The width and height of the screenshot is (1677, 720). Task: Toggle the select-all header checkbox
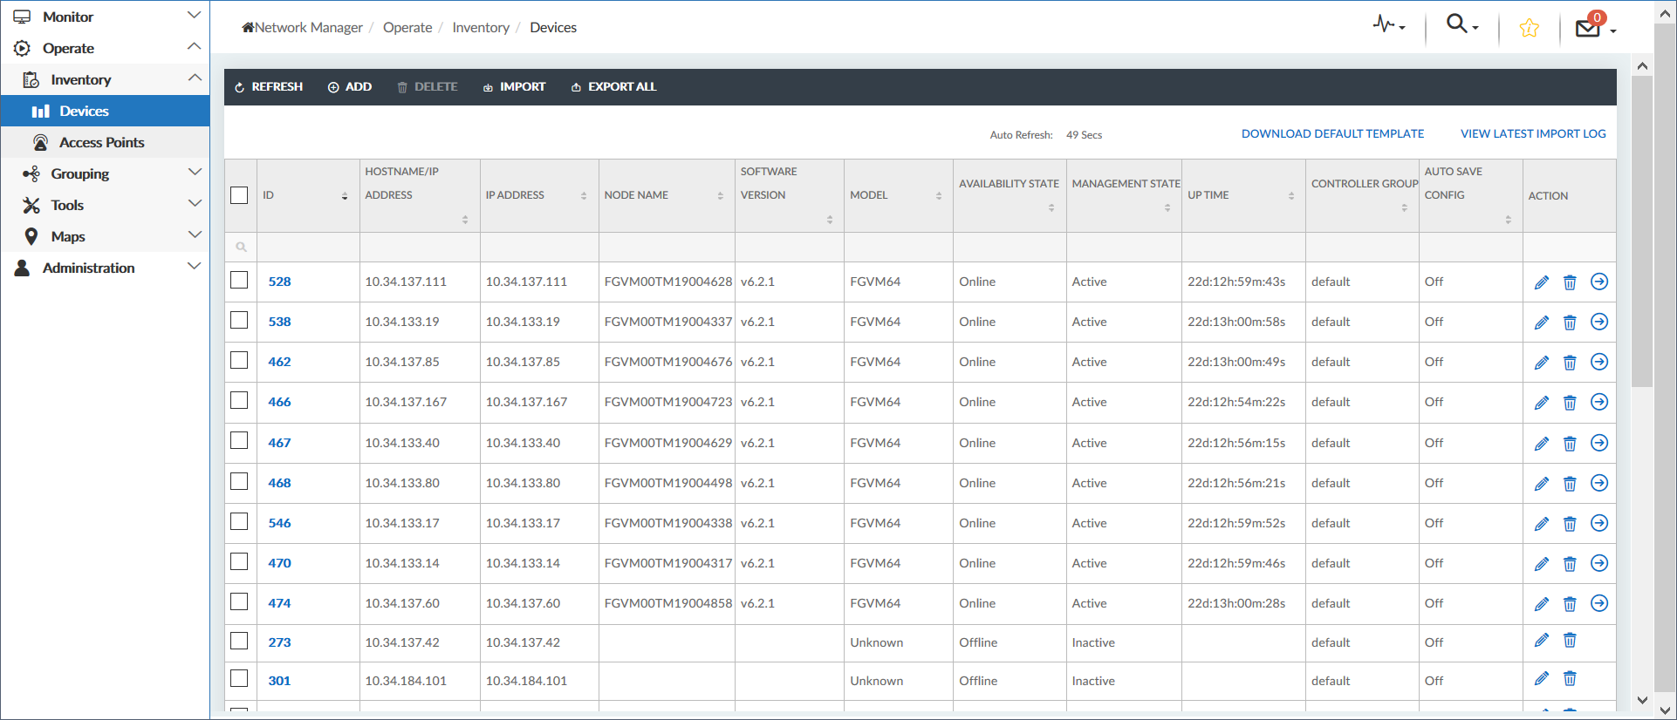point(239,195)
